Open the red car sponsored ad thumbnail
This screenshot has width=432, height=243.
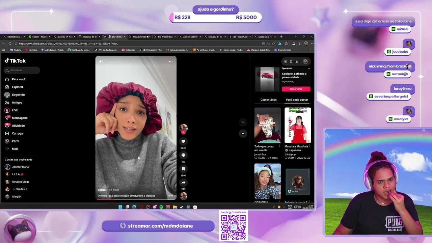click(267, 79)
